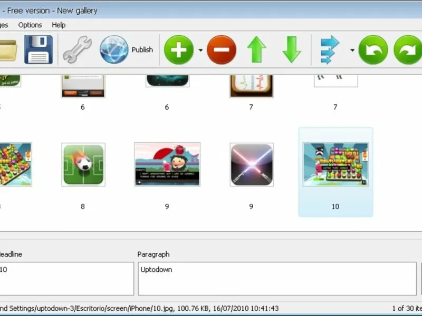Screen dimensions: 422x316
Task: Add images with green plus button
Action: point(179,50)
